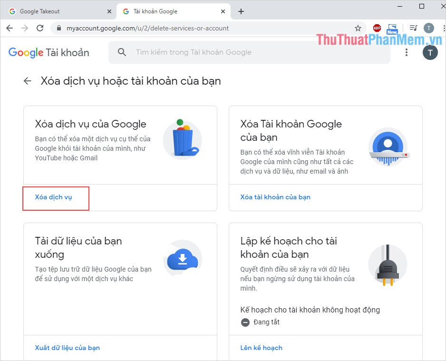Click the back arrow beside the page title
Screen dimensions: 446x361
(x=27, y=81)
